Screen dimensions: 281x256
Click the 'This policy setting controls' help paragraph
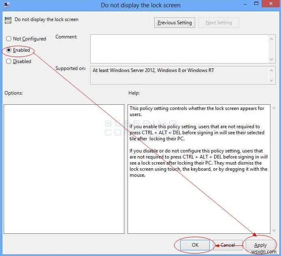[197, 111]
